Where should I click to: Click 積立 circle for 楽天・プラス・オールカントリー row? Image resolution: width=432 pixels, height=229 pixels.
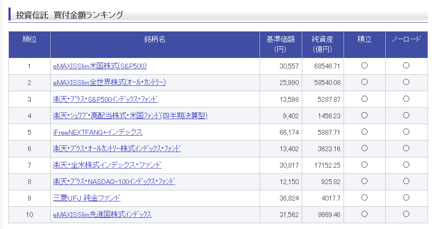[x=364, y=148]
